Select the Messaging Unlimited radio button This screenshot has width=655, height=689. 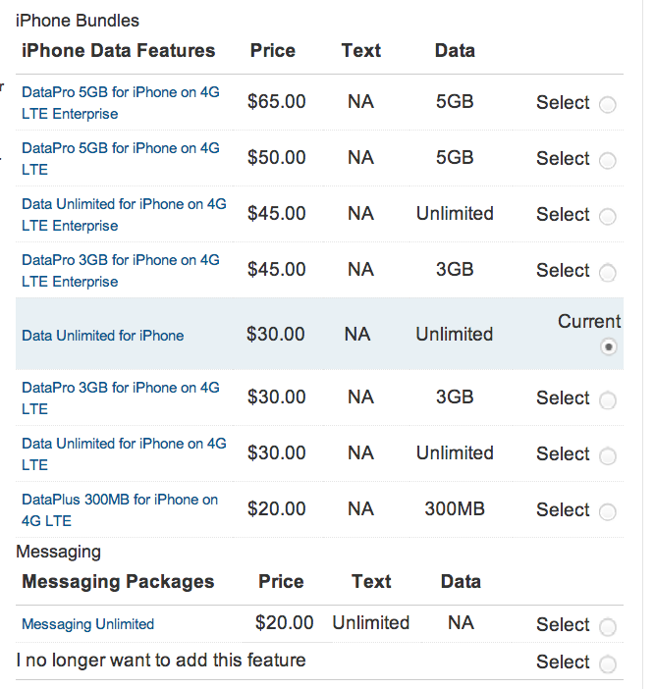tap(608, 626)
